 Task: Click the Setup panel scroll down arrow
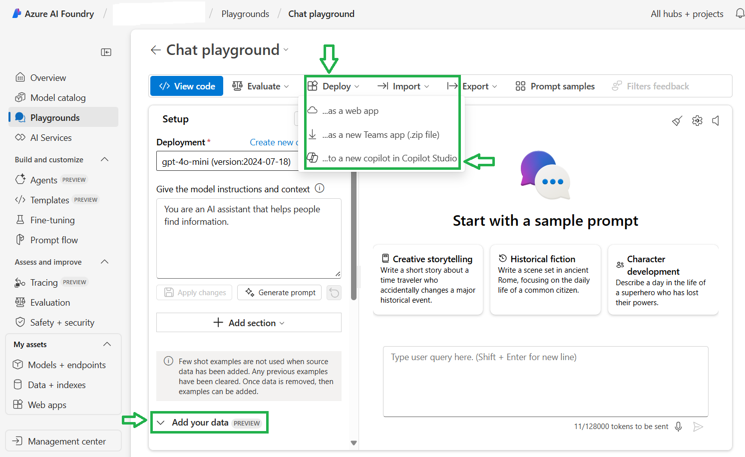[x=354, y=443]
